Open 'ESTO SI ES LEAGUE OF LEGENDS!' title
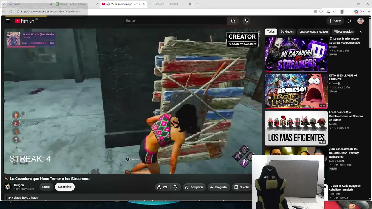 (343, 78)
